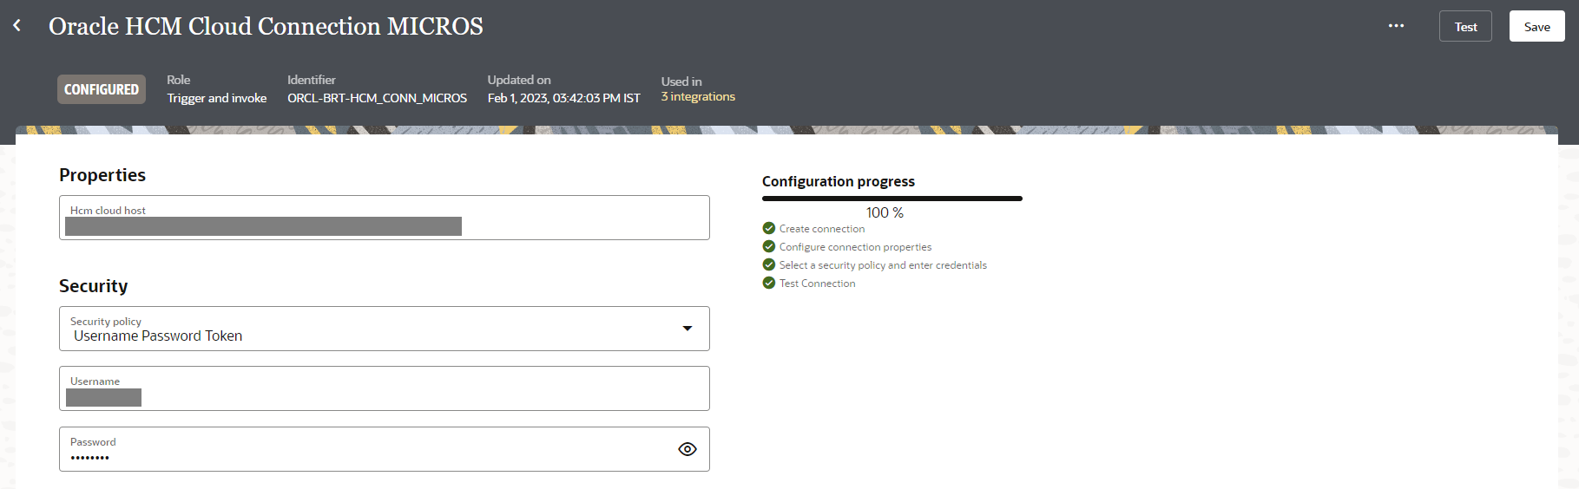Click Configure connection properties step text
The width and height of the screenshot is (1579, 489).
pyautogui.click(x=855, y=247)
